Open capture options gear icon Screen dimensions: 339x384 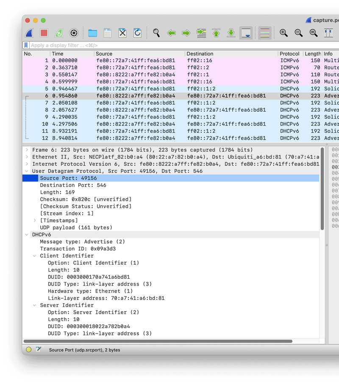[74, 33]
